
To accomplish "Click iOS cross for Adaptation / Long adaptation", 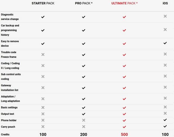I will coord(165,98).
